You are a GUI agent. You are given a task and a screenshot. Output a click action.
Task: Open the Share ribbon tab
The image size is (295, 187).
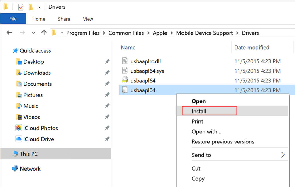pos(64,19)
